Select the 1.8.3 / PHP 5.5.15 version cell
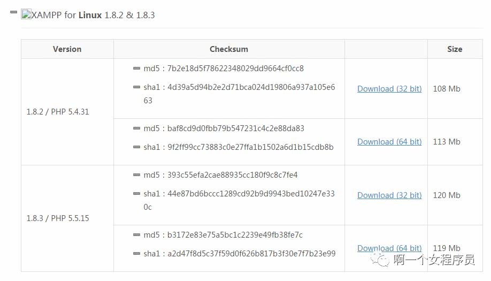The height and width of the screenshot is (281, 491). [x=67, y=218]
